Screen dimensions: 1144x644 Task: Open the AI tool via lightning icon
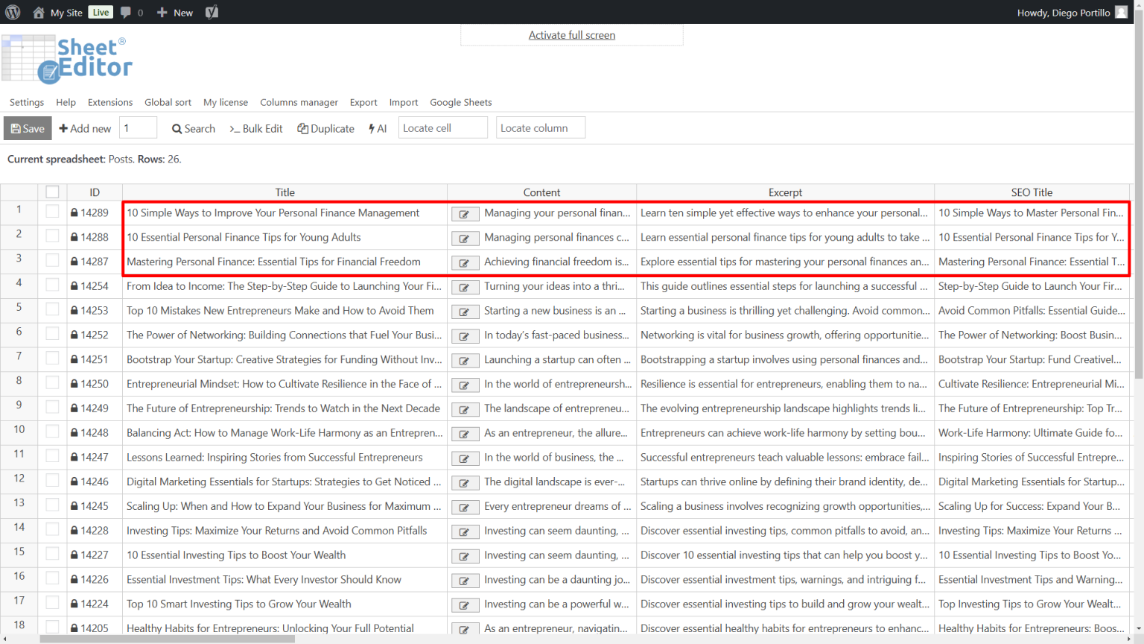click(x=371, y=128)
